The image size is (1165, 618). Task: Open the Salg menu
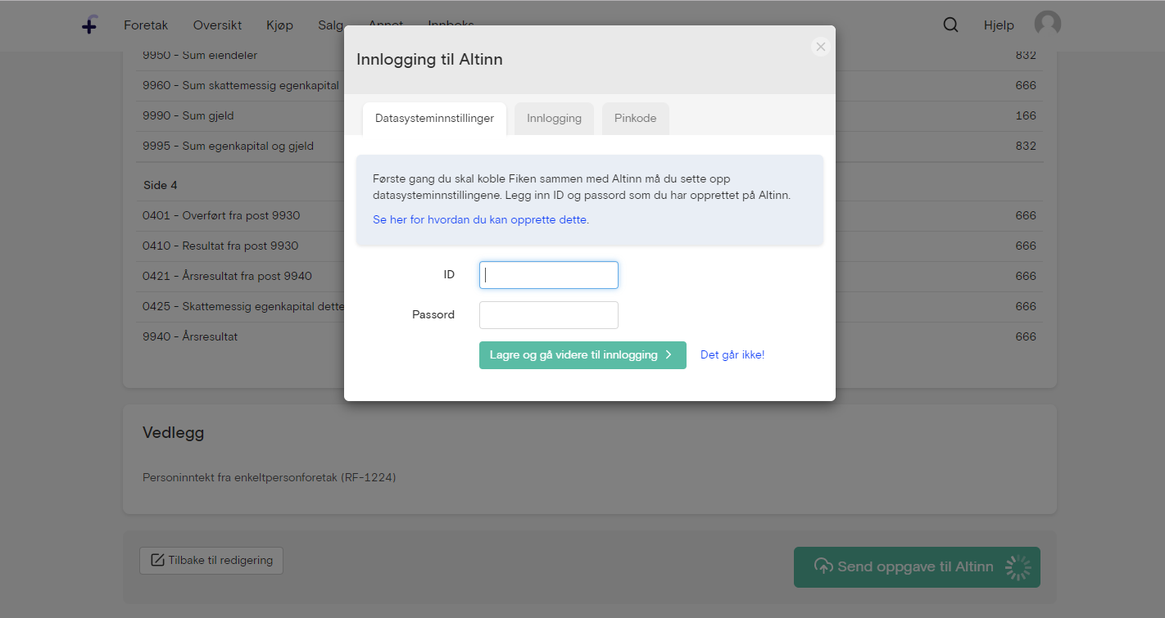click(x=331, y=25)
